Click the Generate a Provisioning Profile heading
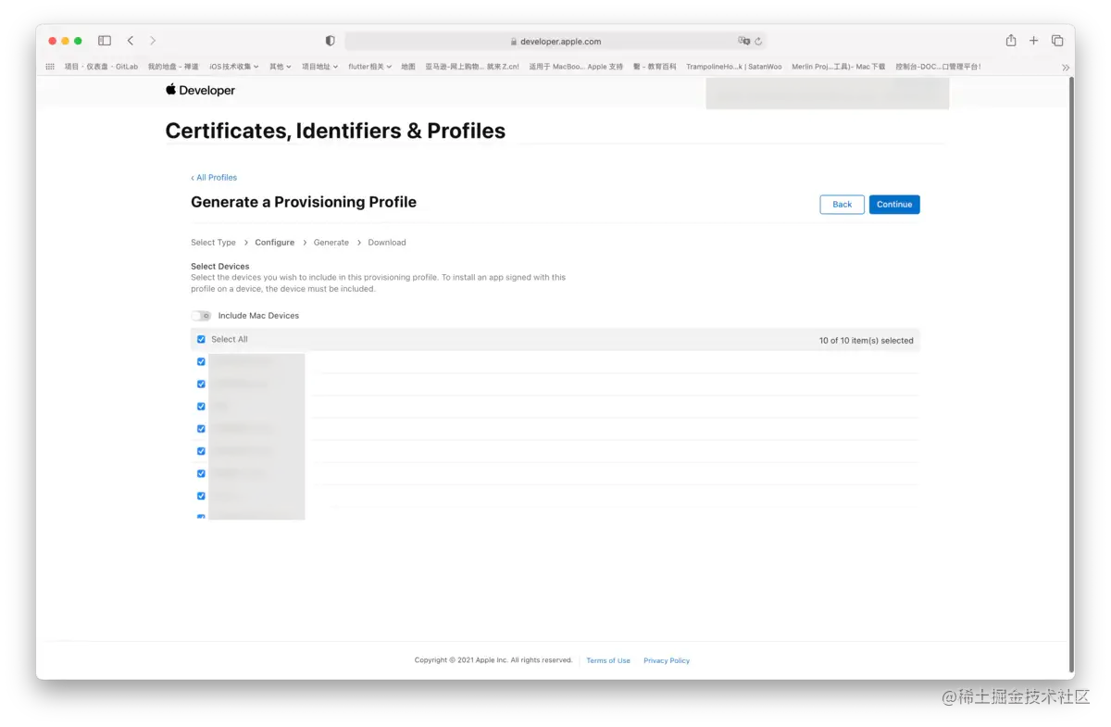The image size is (1111, 727). click(304, 202)
